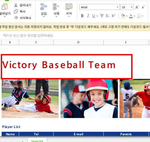Select the sliding player photo
This screenshot has width=150, height=142.
tap(30, 99)
